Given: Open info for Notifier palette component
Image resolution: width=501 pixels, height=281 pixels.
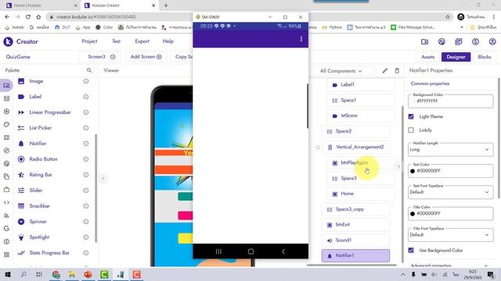Looking at the screenshot, I should [86, 144].
